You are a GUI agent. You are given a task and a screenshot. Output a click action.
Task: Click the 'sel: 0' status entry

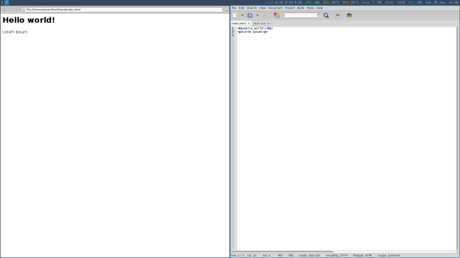pos(266,255)
